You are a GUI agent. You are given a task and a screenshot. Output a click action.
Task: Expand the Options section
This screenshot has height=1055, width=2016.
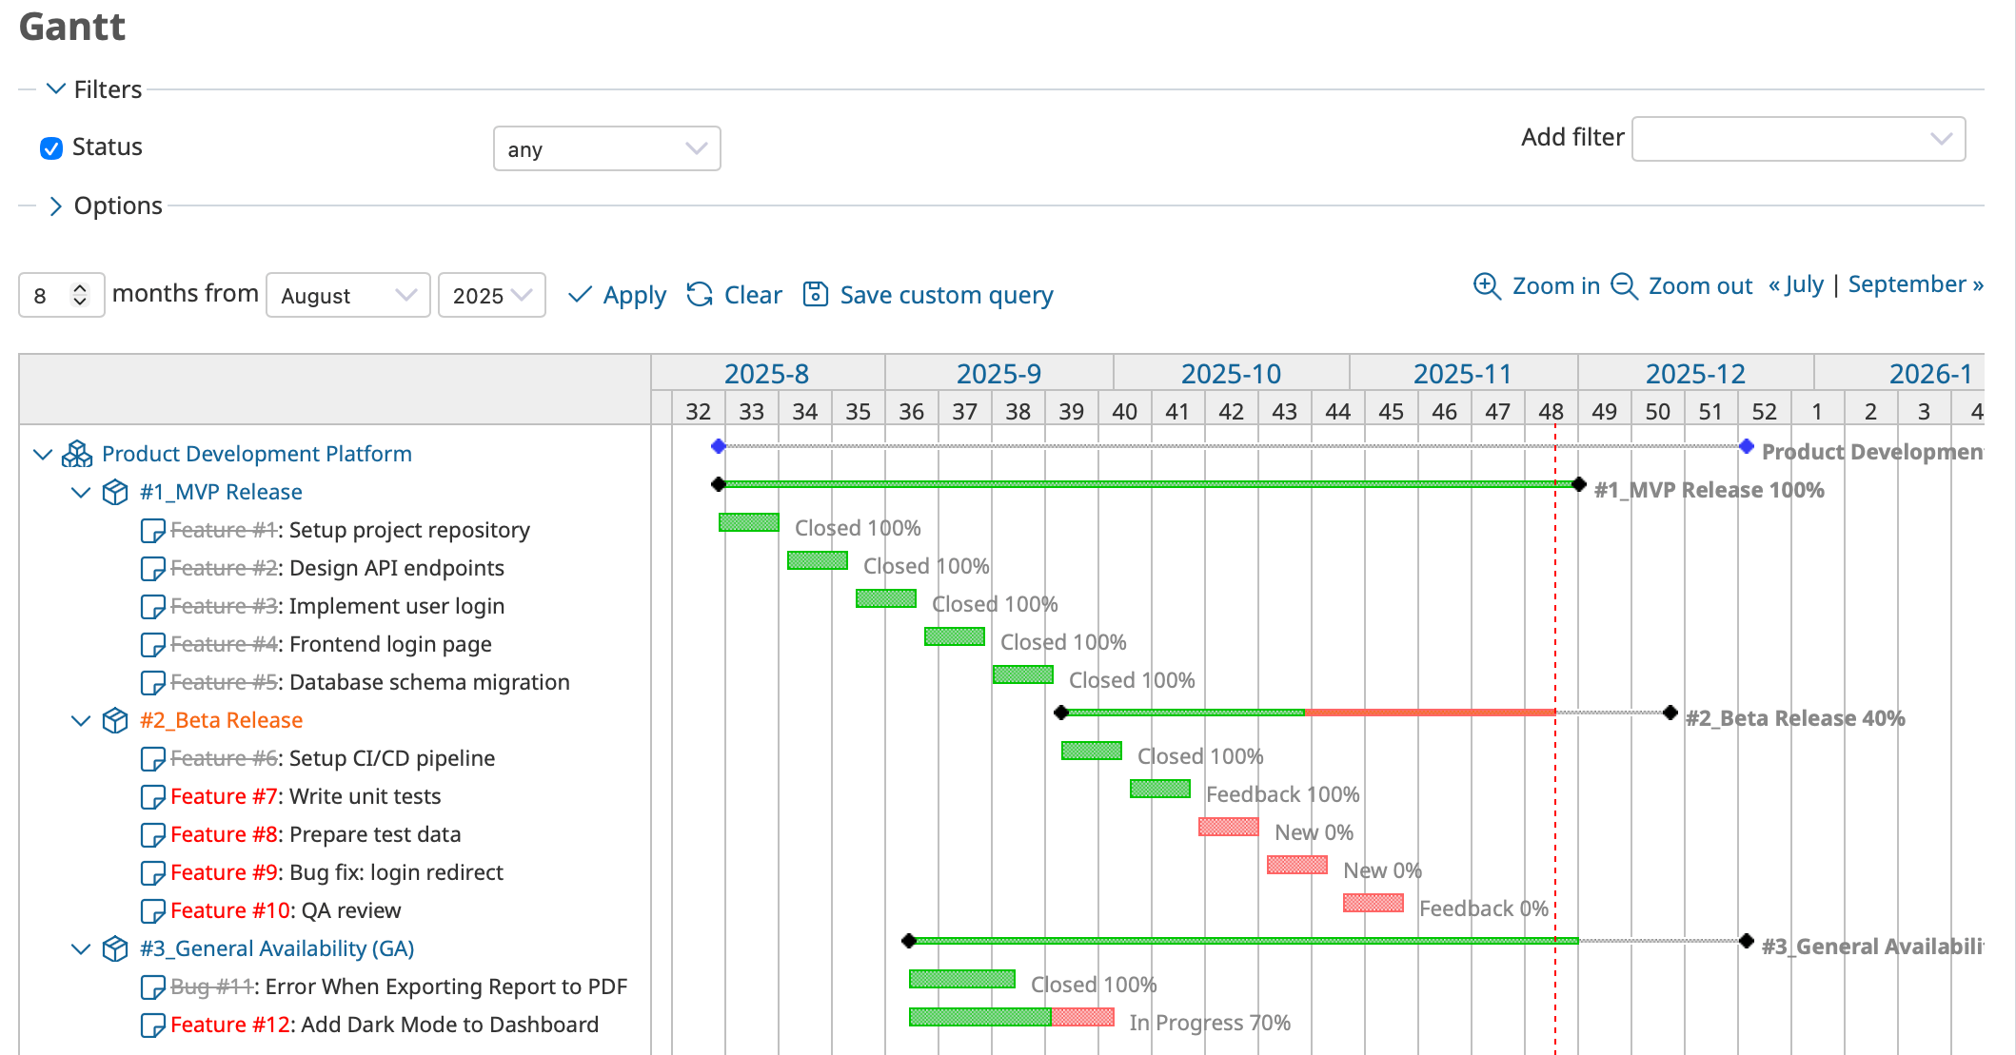[55, 205]
